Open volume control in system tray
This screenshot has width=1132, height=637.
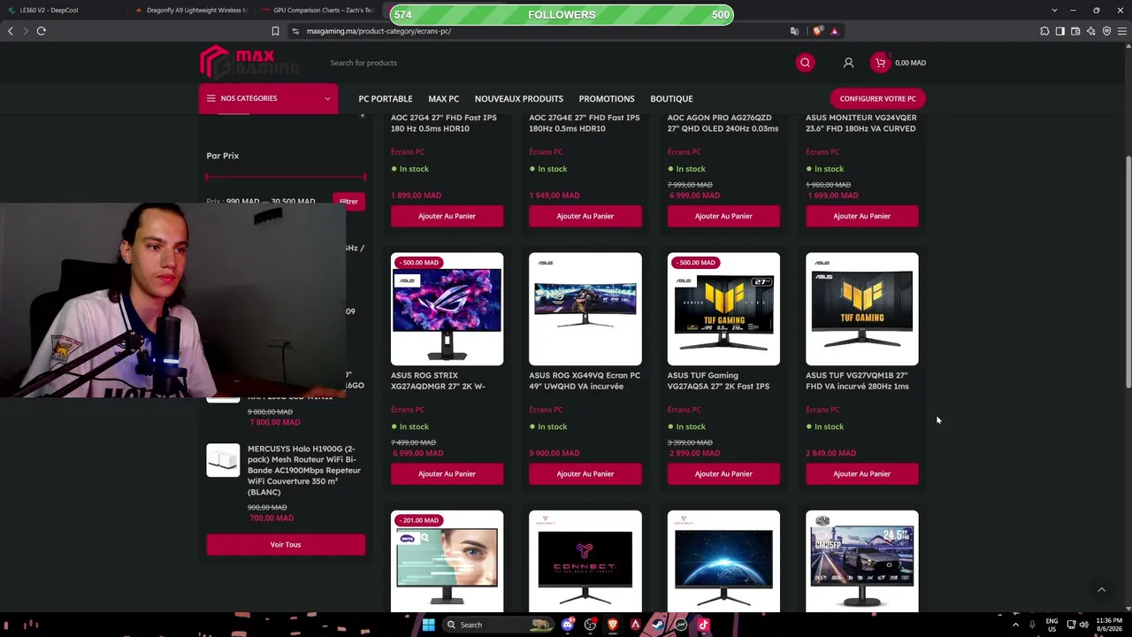[x=1083, y=625]
